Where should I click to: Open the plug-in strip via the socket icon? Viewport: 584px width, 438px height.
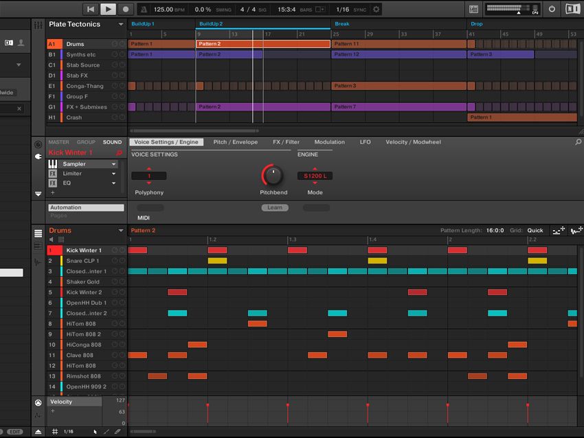[38, 157]
